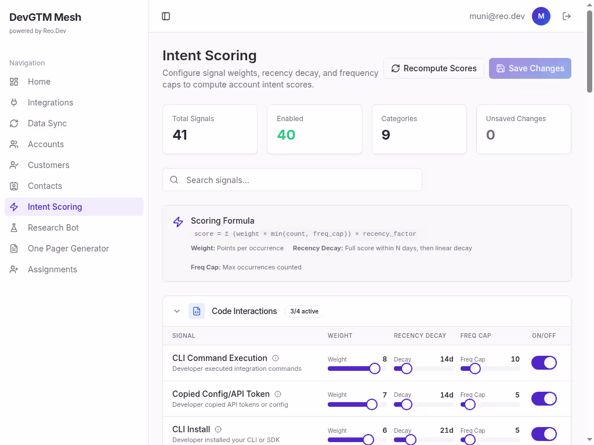The height and width of the screenshot is (445, 594).
Task: Click Save Changes button
Action: click(530, 68)
